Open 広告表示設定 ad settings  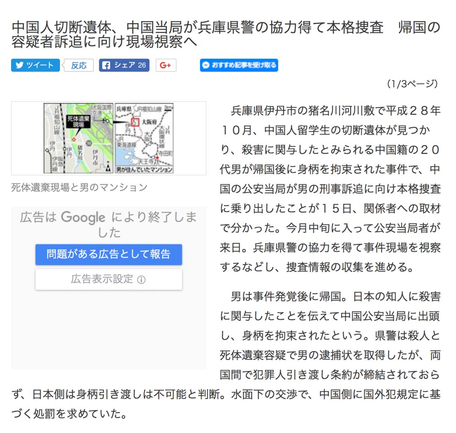[109, 279]
